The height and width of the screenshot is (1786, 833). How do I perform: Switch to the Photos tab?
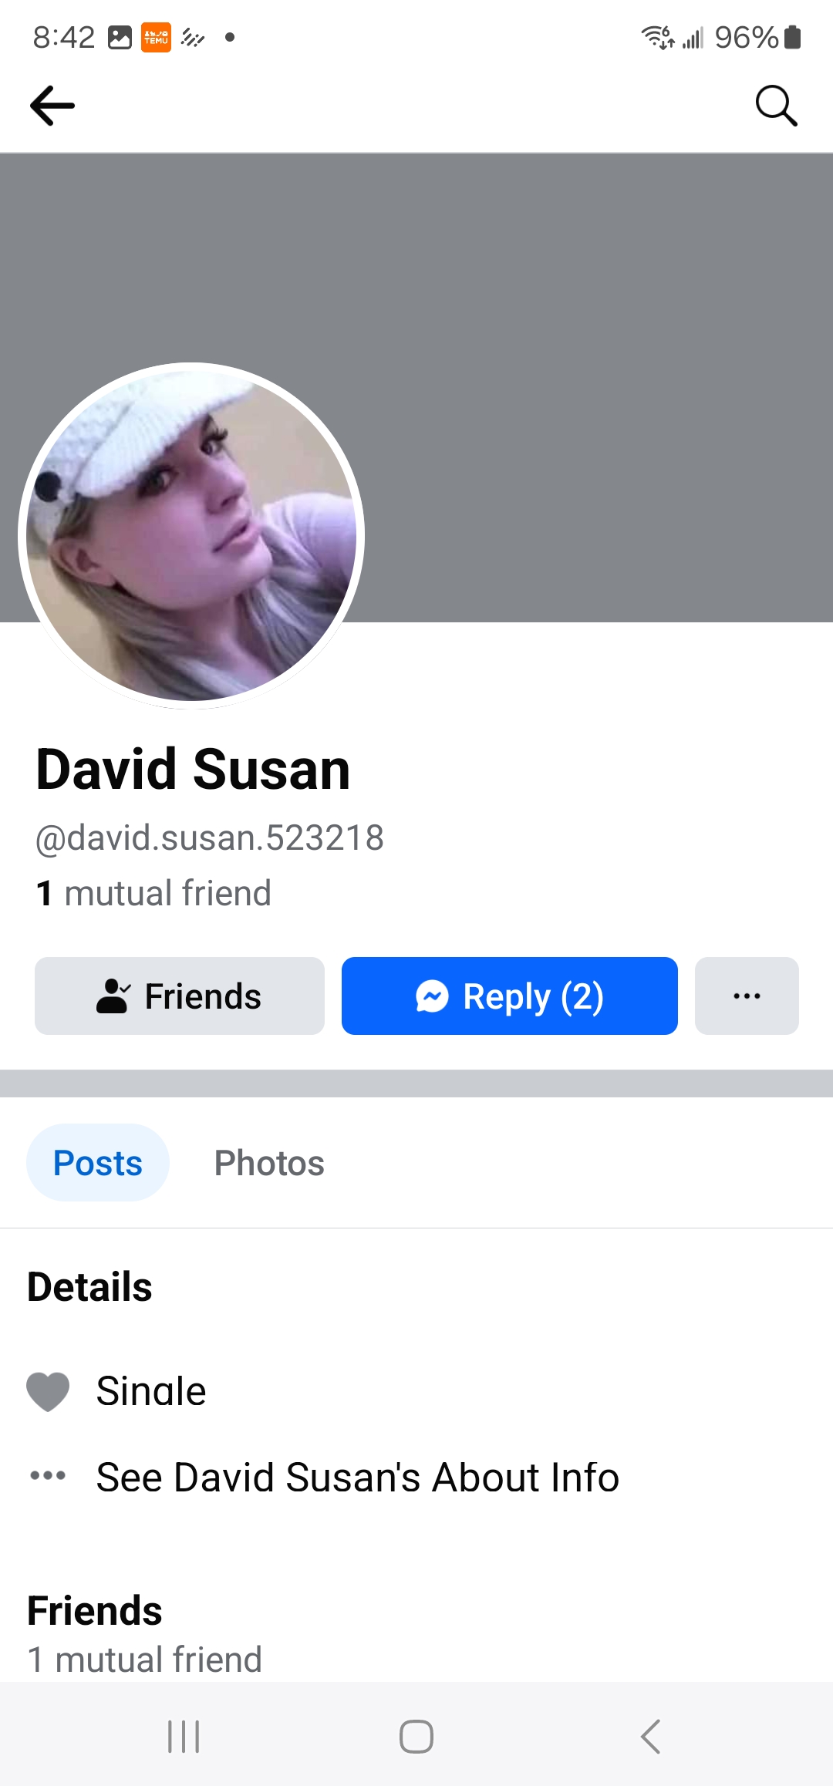pyautogui.click(x=269, y=1162)
